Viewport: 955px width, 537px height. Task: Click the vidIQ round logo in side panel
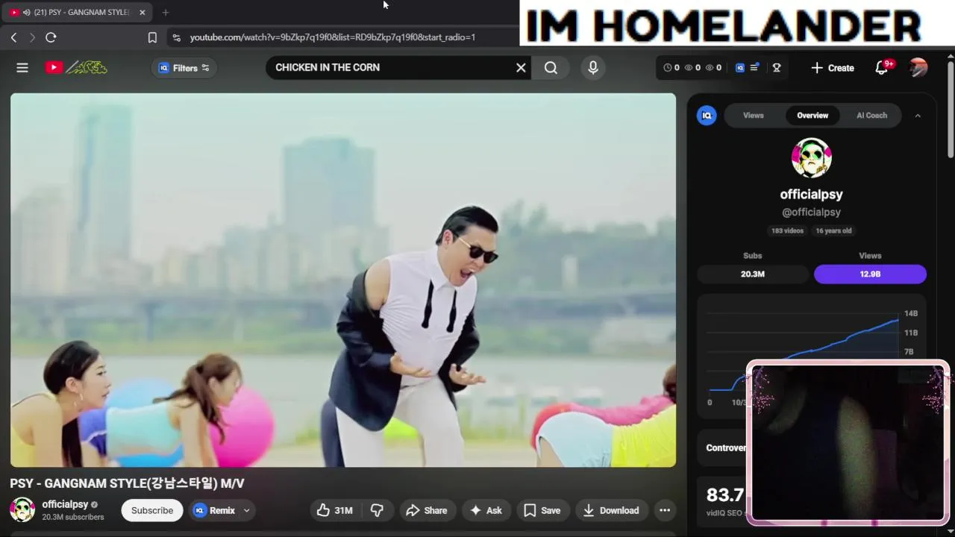707,116
